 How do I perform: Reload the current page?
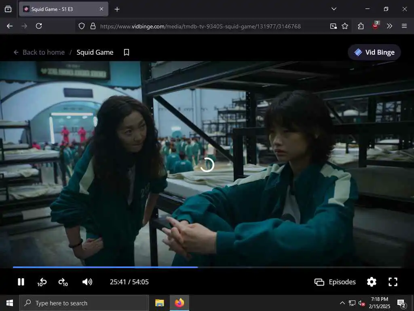click(x=39, y=26)
